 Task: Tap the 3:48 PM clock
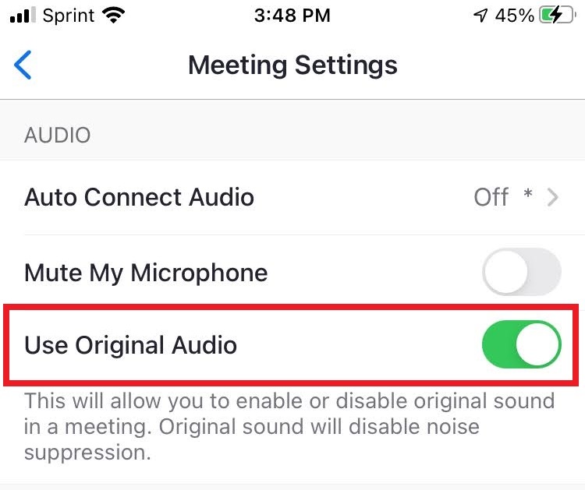[x=292, y=16]
